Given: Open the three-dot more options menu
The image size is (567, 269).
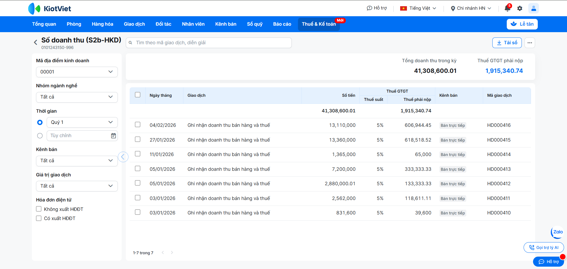Looking at the screenshot, I should pos(529,43).
